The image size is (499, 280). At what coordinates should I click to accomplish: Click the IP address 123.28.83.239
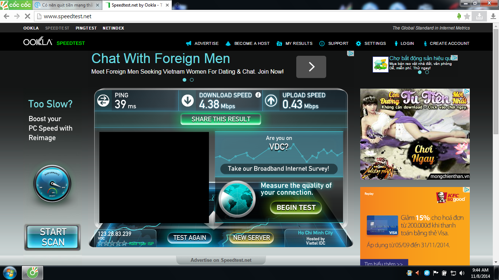[x=114, y=234]
